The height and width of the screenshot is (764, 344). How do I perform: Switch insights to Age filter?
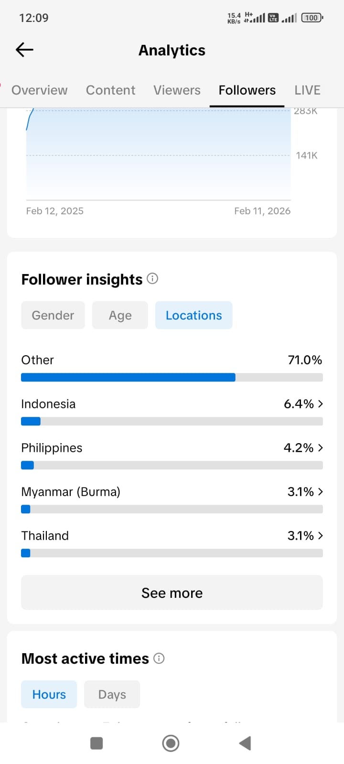[x=120, y=315]
